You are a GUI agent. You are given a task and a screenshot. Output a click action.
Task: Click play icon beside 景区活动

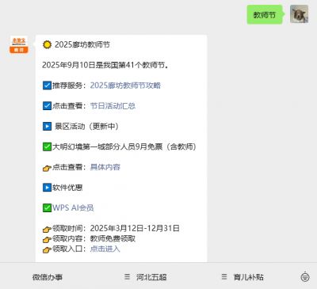(x=47, y=126)
